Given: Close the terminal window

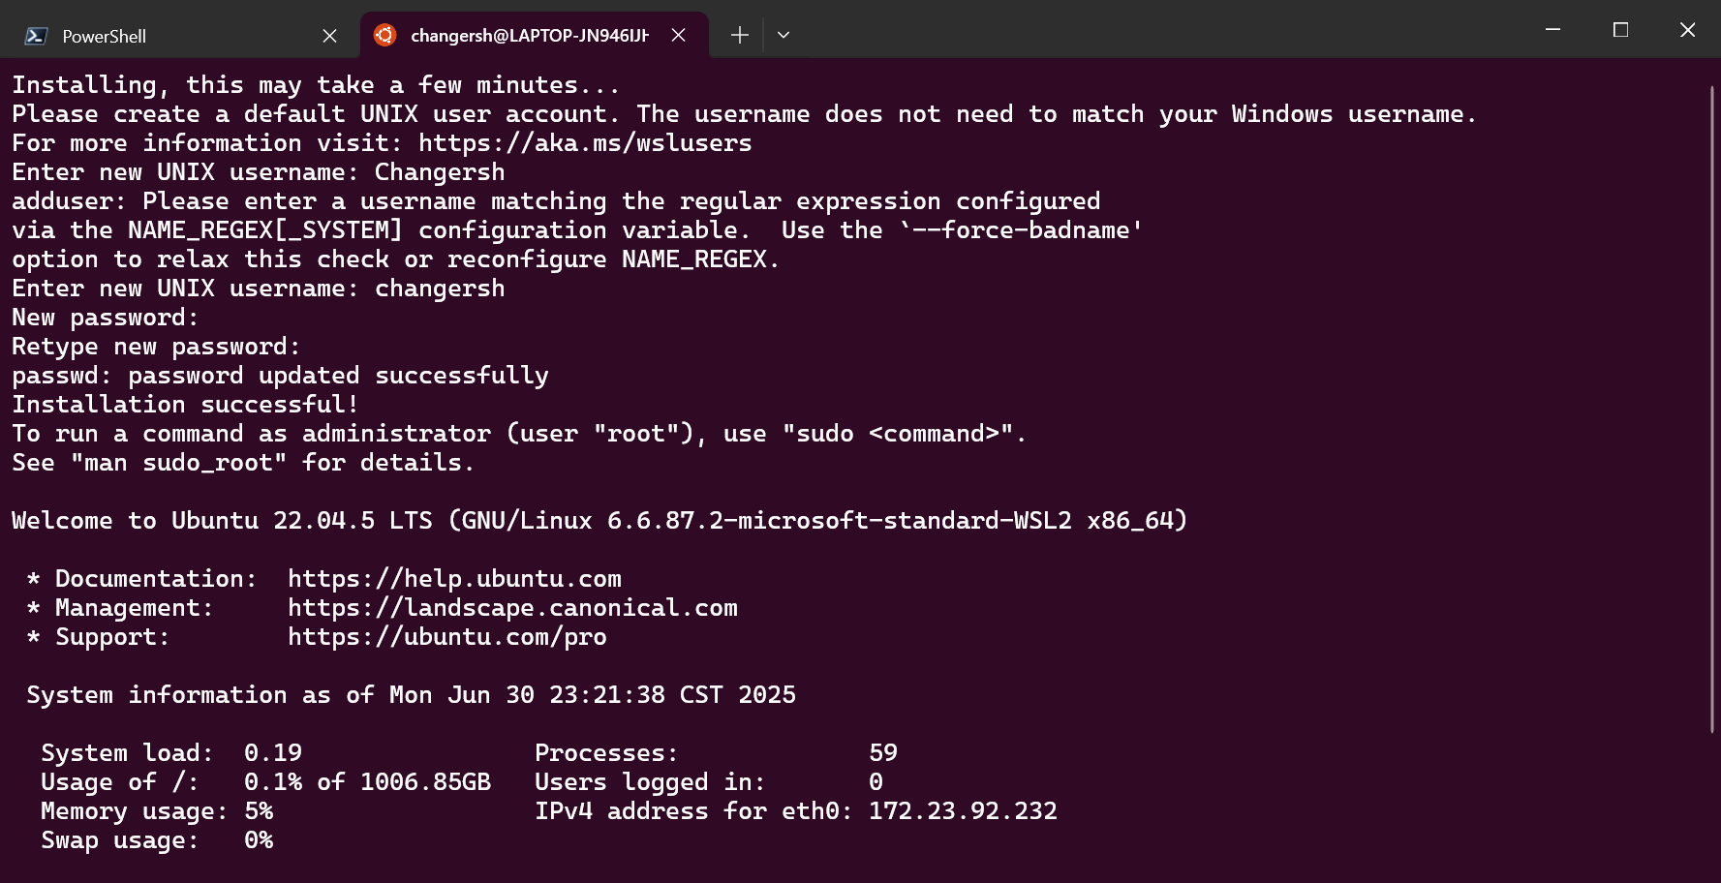Looking at the screenshot, I should (x=1687, y=30).
